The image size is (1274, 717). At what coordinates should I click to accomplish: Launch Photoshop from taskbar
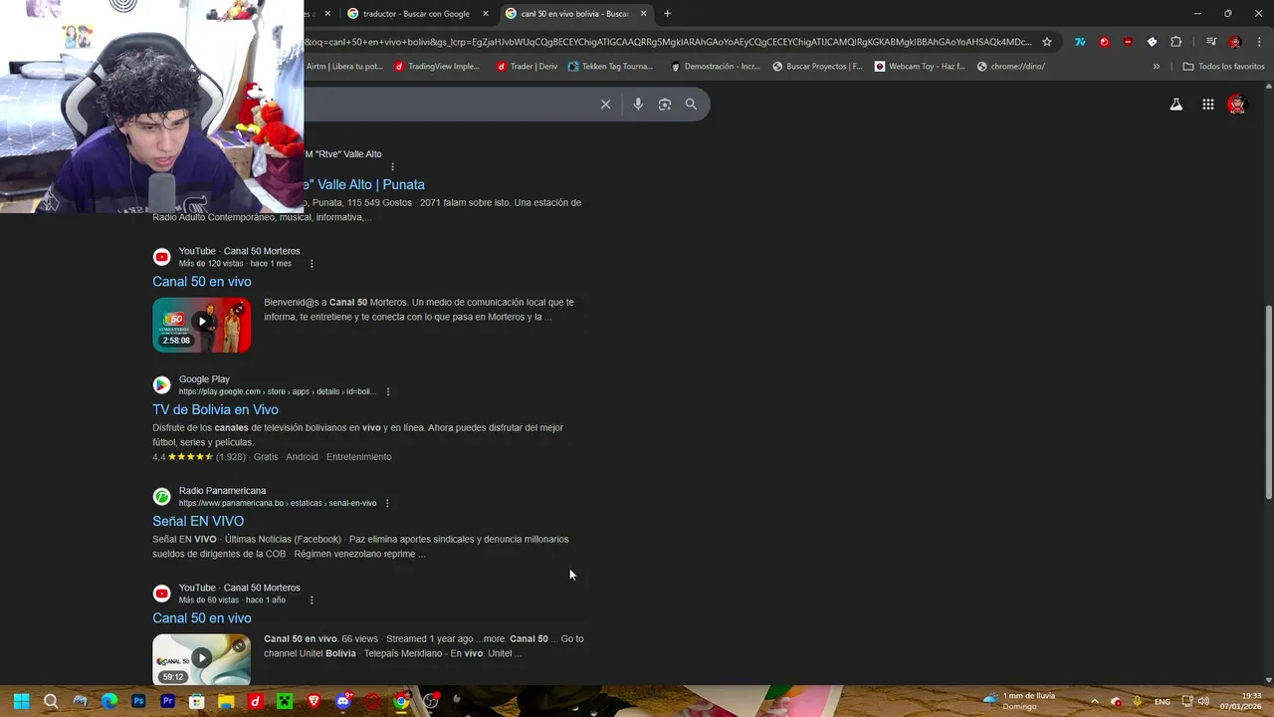(138, 701)
